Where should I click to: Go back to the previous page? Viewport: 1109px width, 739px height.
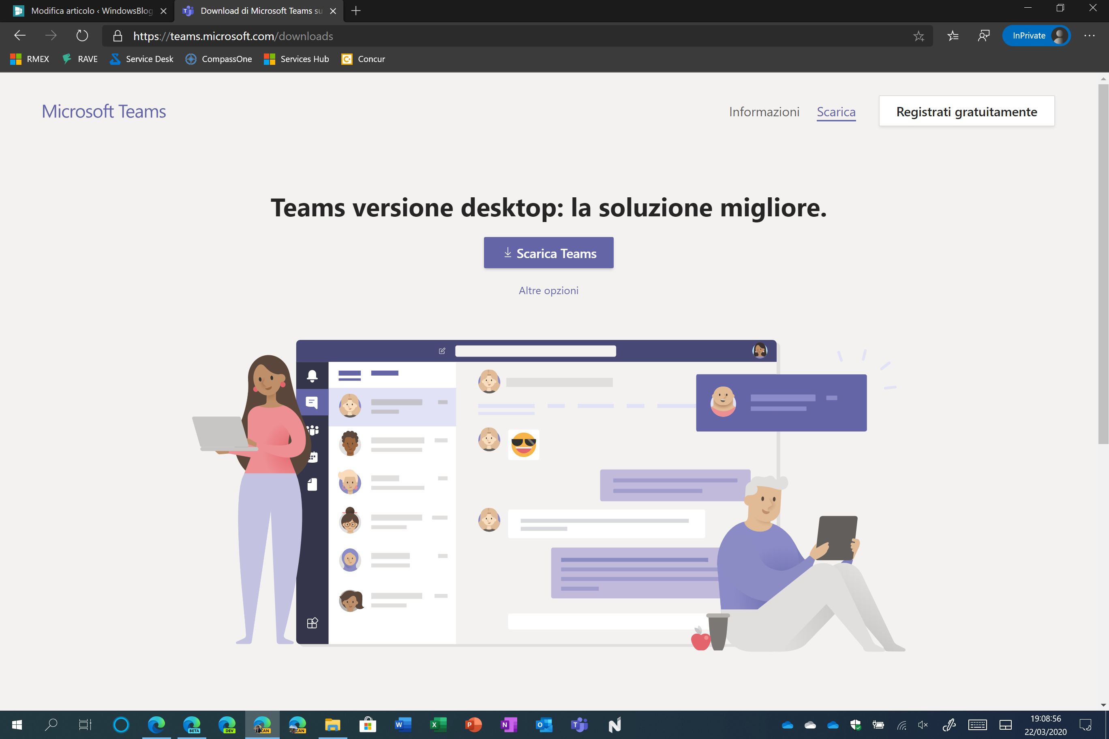(20, 36)
